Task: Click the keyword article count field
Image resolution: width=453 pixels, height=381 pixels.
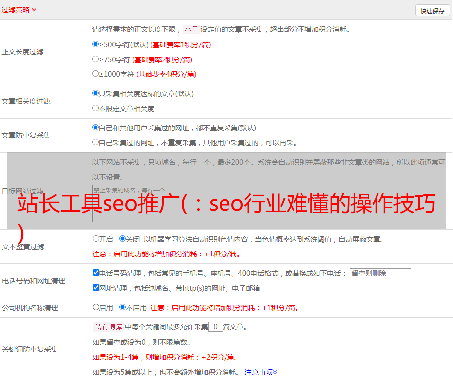Action: tap(215, 327)
